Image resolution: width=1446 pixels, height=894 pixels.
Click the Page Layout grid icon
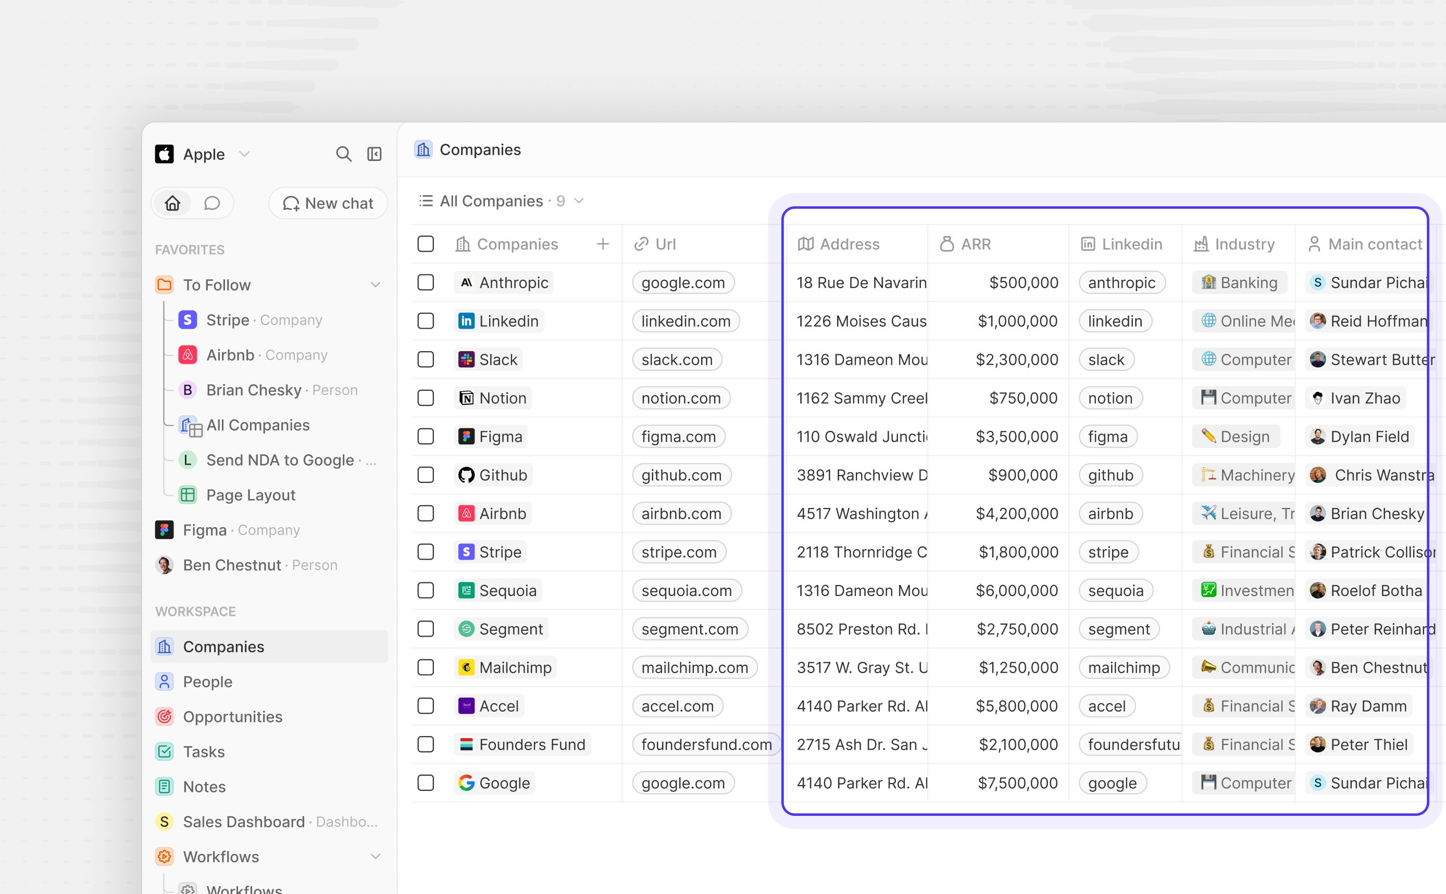click(x=188, y=495)
